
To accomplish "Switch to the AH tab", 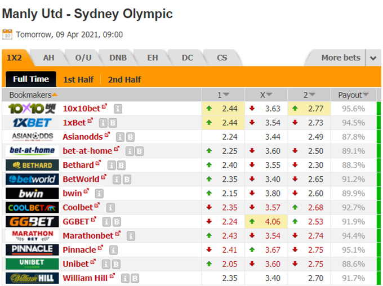I will [x=48, y=58].
